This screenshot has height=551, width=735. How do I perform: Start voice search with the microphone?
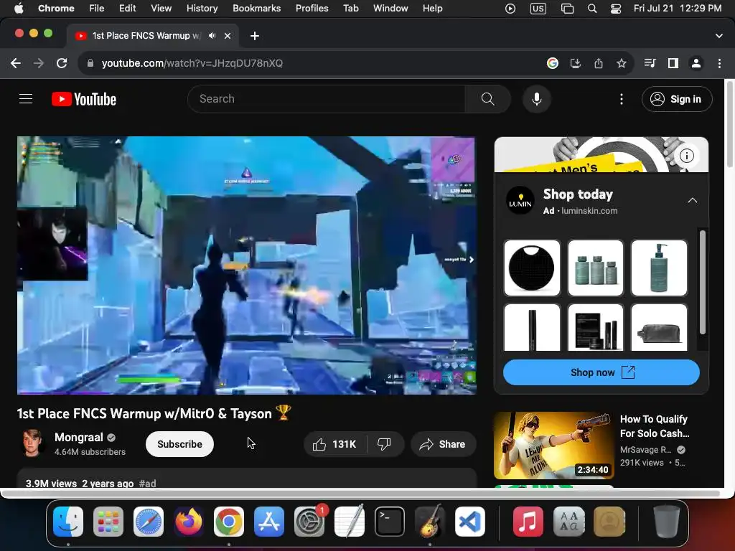pyautogui.click(x=537, y=99)
